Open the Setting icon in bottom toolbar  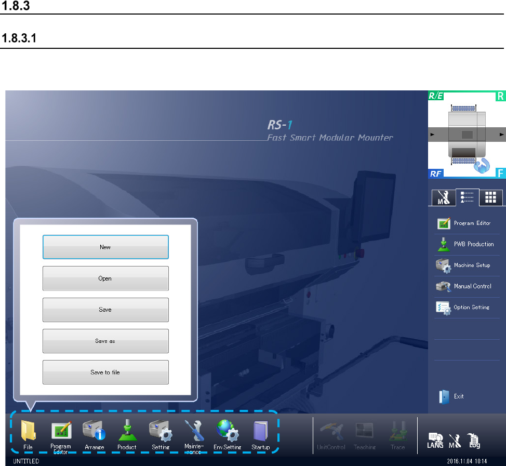161,431
